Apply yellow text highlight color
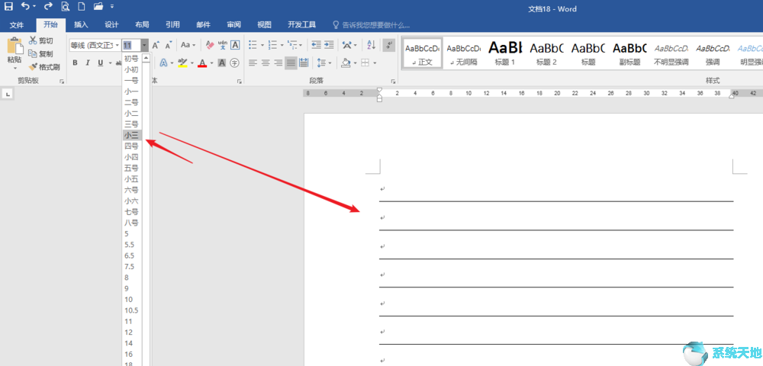Image resolution: width=763 pixels, height=366 pixels. tap(182, 63)
